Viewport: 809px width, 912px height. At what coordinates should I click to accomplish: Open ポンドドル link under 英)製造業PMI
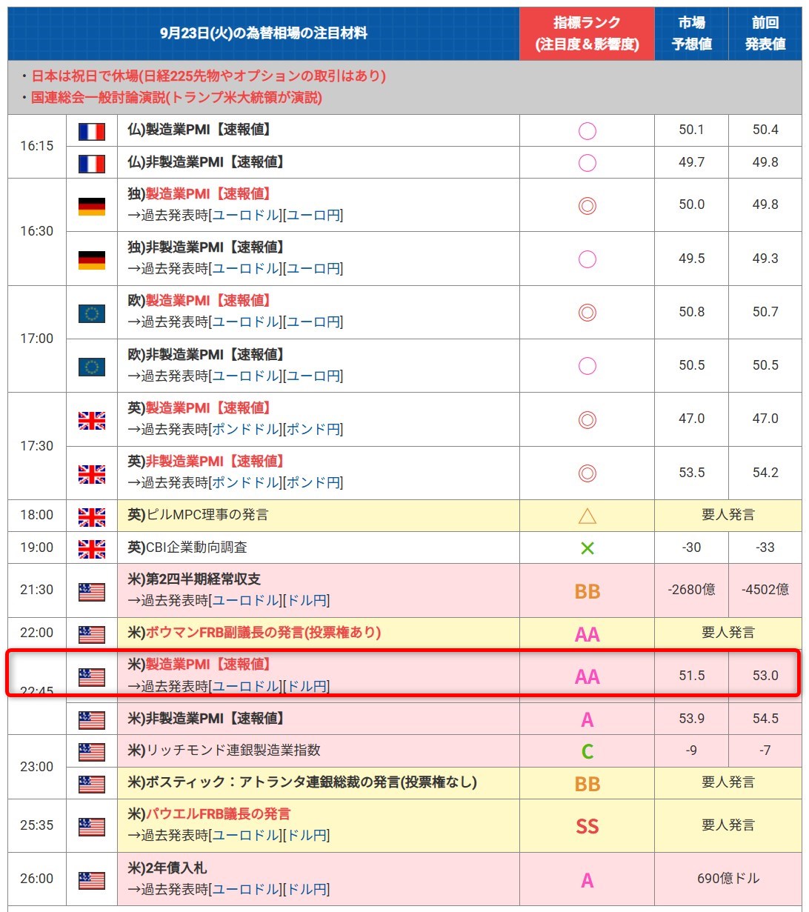coord(247,430)
